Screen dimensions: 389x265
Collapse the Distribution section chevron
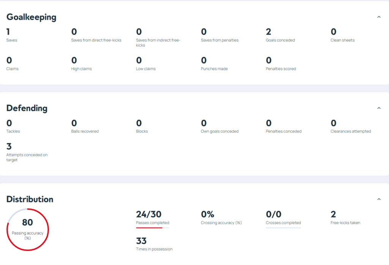379,199
